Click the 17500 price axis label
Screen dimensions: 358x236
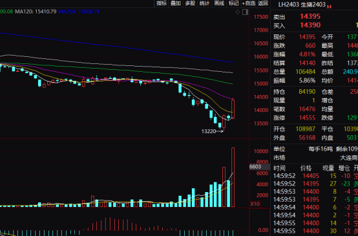pos(260,17)
